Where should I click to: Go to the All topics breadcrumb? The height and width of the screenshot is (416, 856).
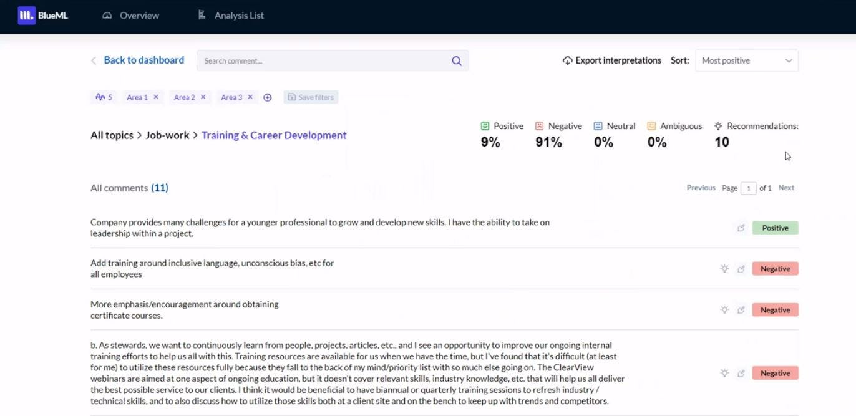(x=112, y=135)
